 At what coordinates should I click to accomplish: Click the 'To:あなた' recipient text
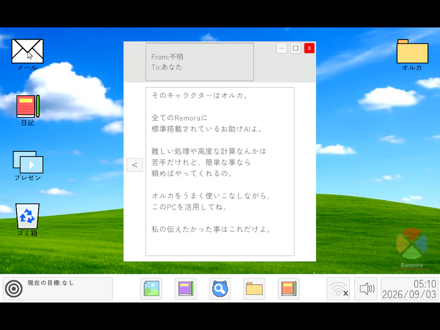[167, 67]
